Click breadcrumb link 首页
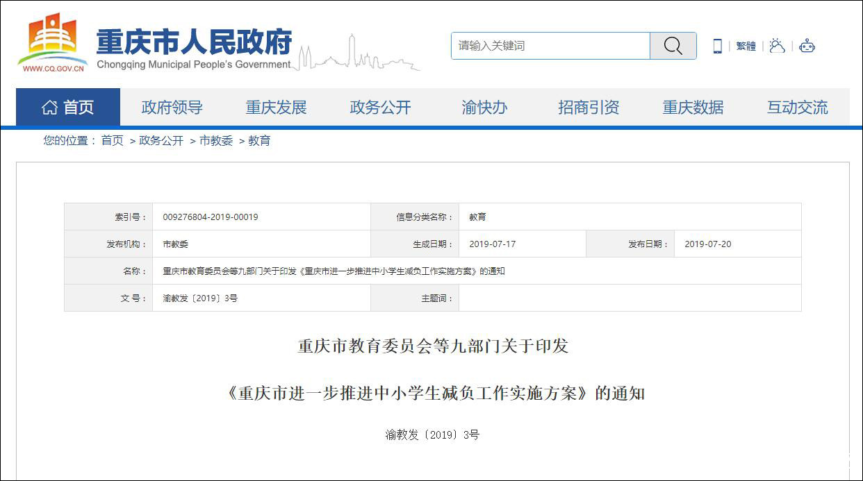Image resolution: width=863 pixels, height=481 pixels. 112,141
